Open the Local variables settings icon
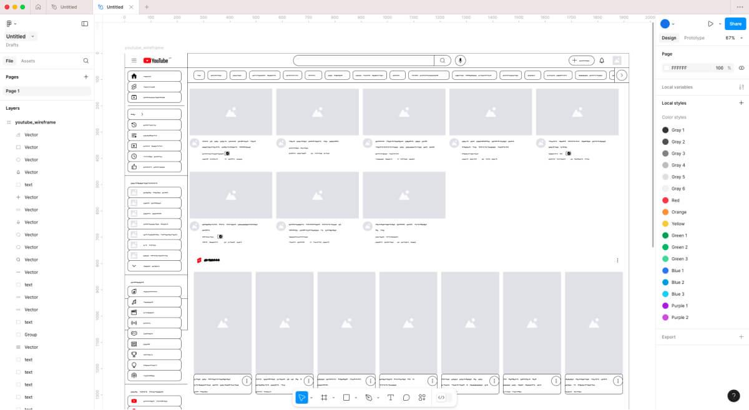749x410 pixels. (741, 87)
